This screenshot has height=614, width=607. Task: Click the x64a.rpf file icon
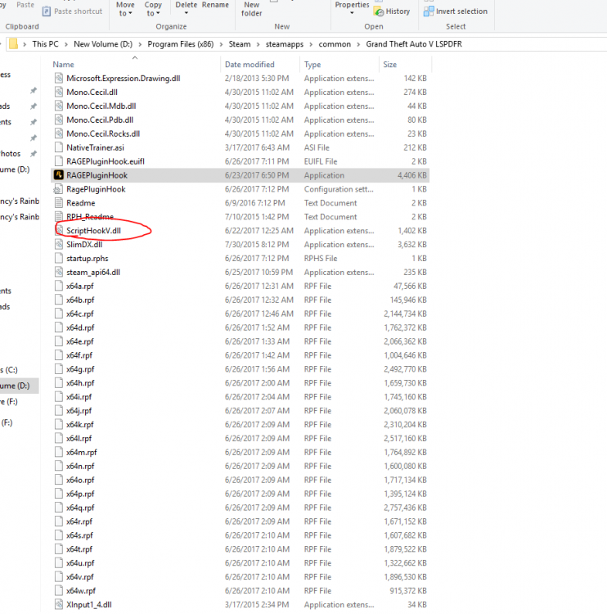(x=59, y=286)
